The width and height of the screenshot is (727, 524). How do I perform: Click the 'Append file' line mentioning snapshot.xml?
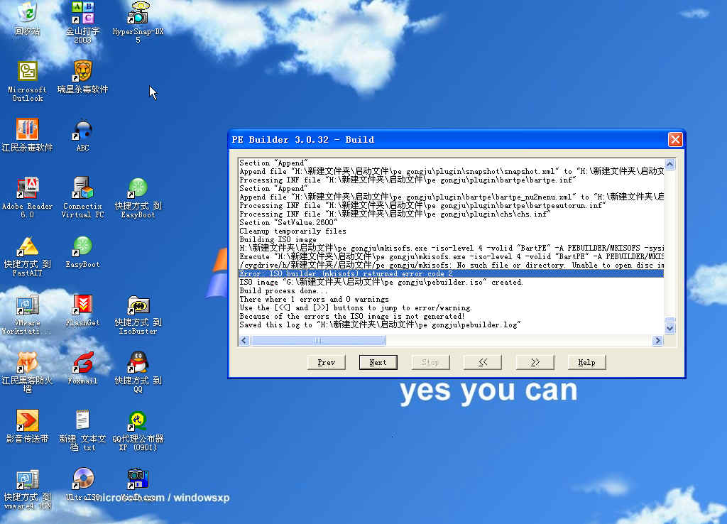click(451, 171)
